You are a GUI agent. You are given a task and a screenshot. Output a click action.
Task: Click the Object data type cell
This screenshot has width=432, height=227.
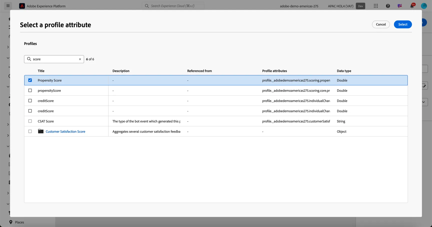[341, 132]
